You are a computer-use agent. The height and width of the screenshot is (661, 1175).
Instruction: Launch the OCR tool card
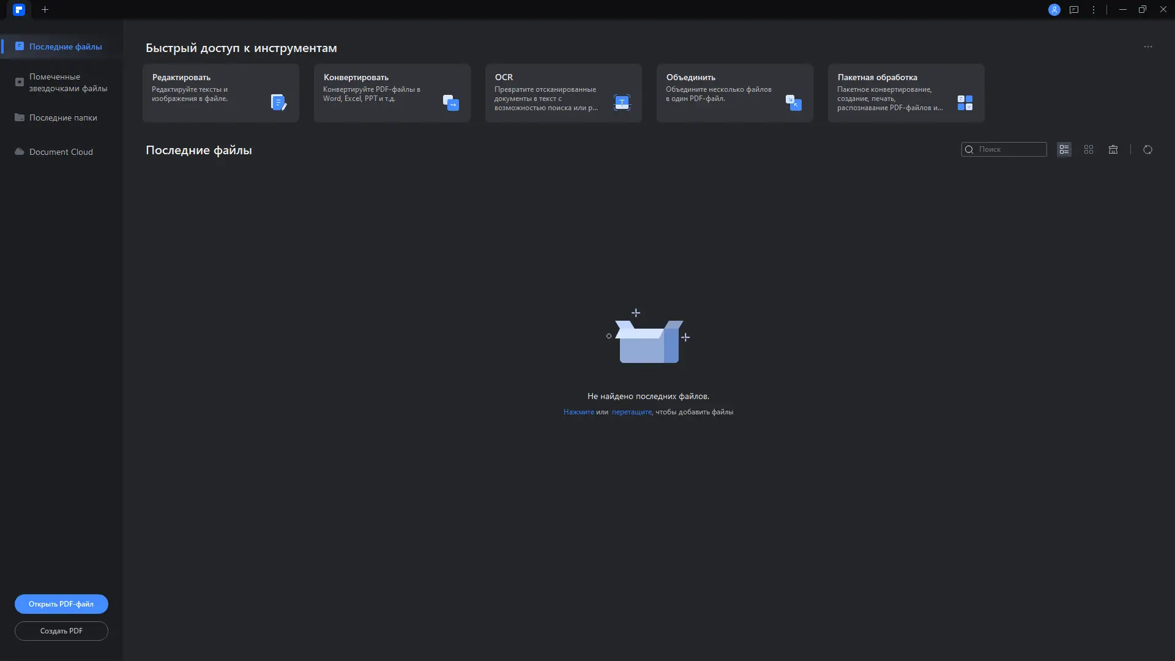(x=564, y=93)
